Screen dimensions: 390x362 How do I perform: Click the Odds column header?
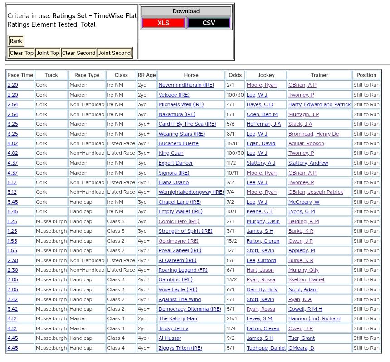(235, 75)
